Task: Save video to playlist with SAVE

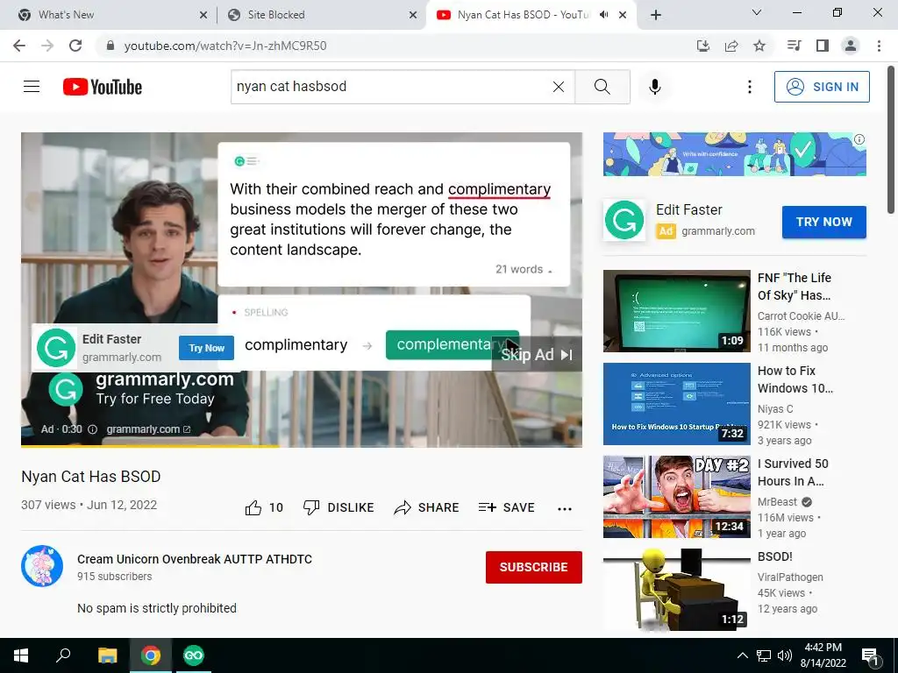Action: (x=506, y=507)
